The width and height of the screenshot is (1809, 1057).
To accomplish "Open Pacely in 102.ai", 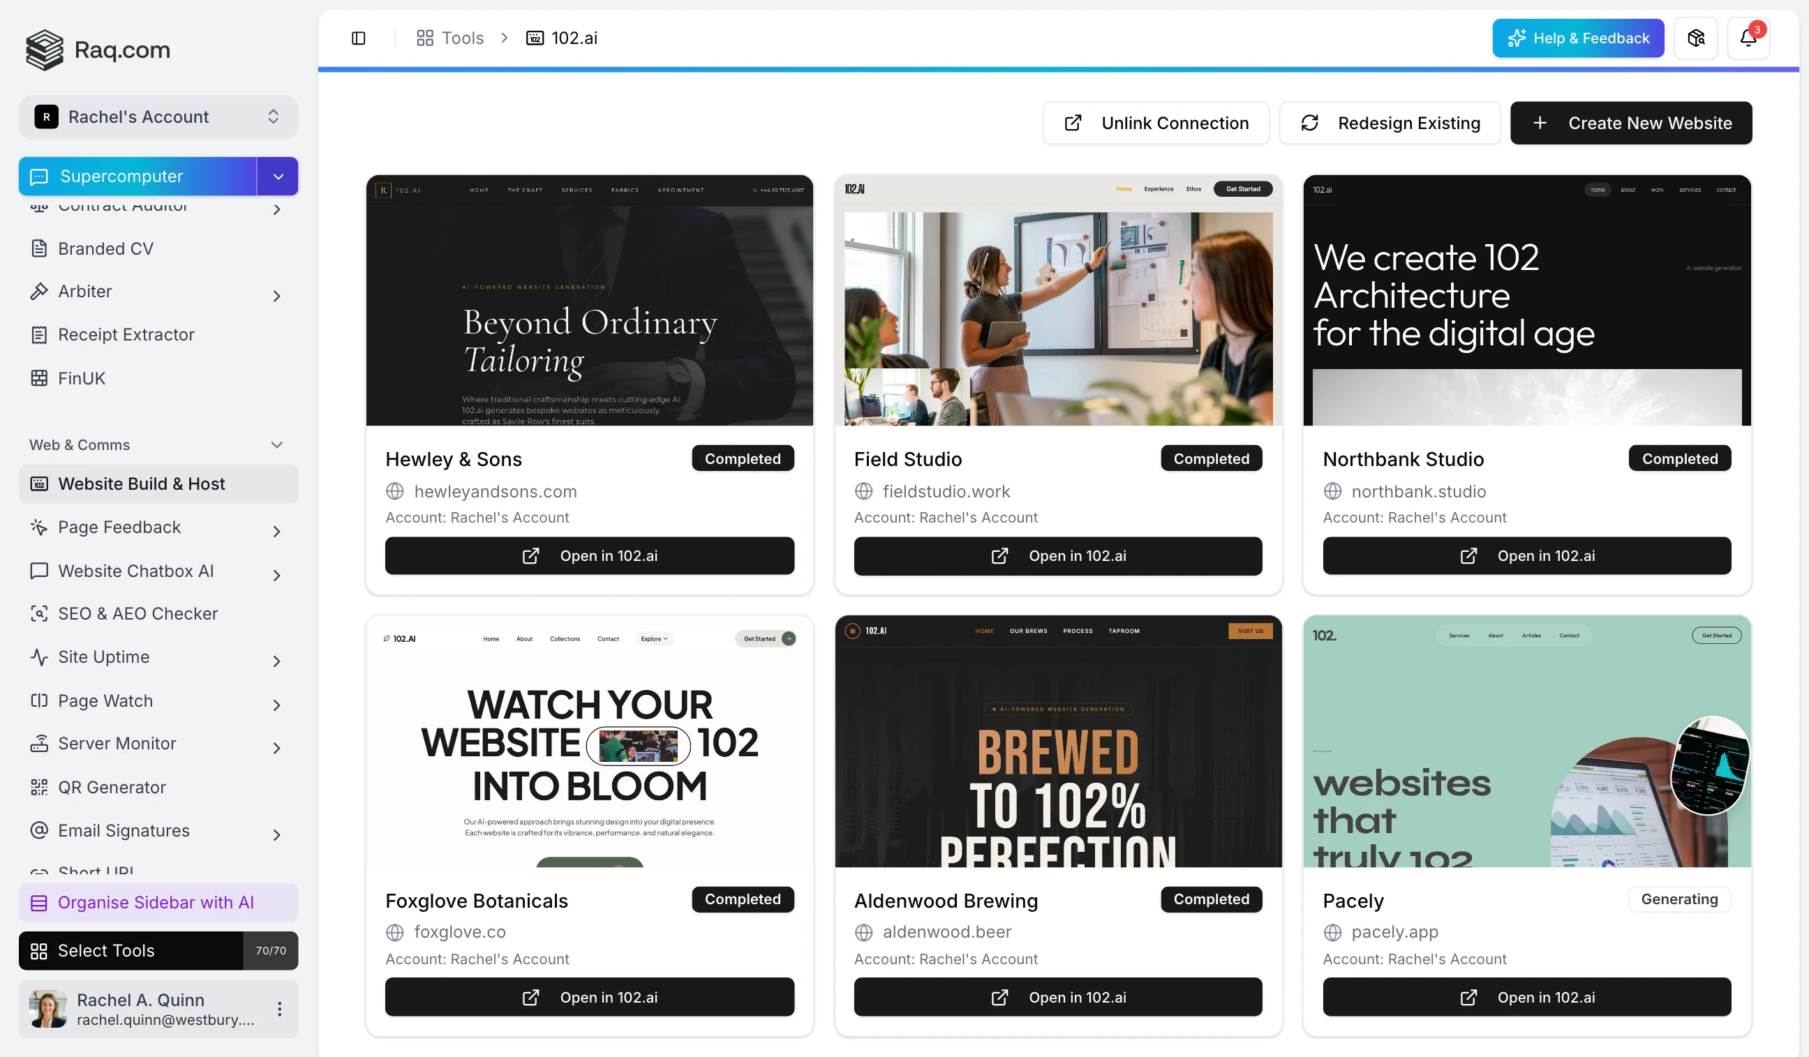I will pos(1527,998).
